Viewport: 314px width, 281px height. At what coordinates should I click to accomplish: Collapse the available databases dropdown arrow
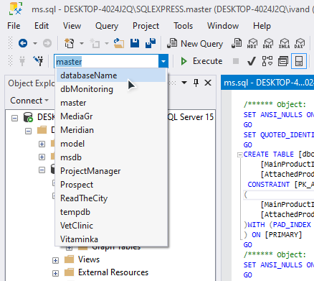pos(163,61)
